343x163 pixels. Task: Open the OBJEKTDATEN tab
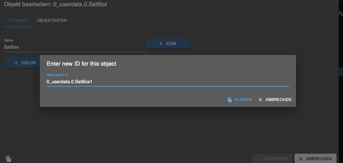tap(52, 20)
